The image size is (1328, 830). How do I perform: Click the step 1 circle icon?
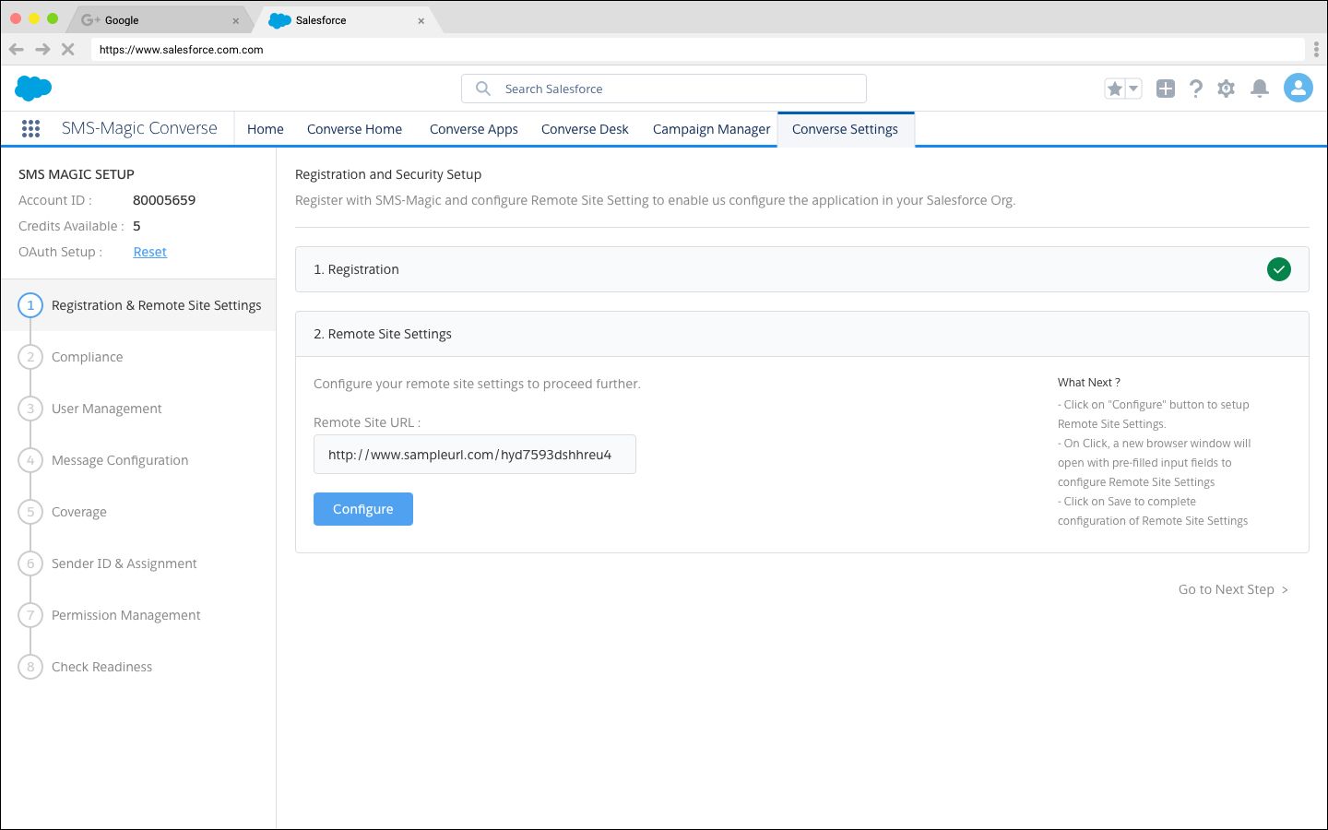(x=30, y=305)
